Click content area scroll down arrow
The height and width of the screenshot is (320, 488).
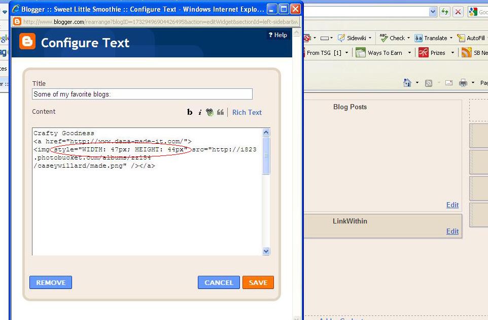[x=266, y=251]
